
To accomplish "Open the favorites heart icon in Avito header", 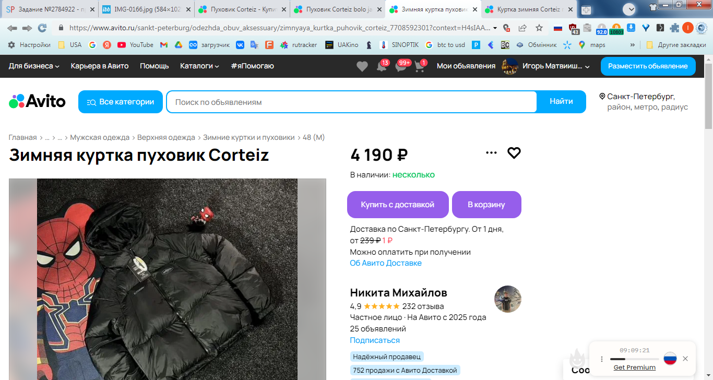I will 362,66.
